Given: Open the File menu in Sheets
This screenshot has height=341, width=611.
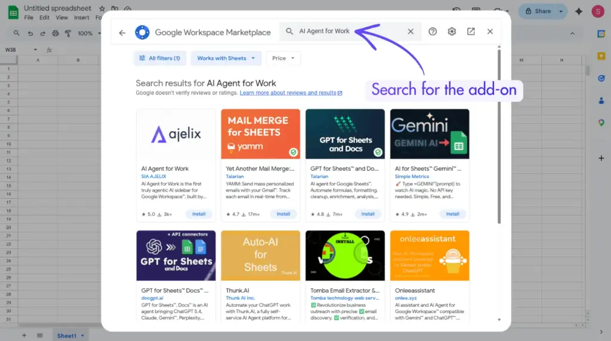Looking at the screenshot, I should [29, 17].
